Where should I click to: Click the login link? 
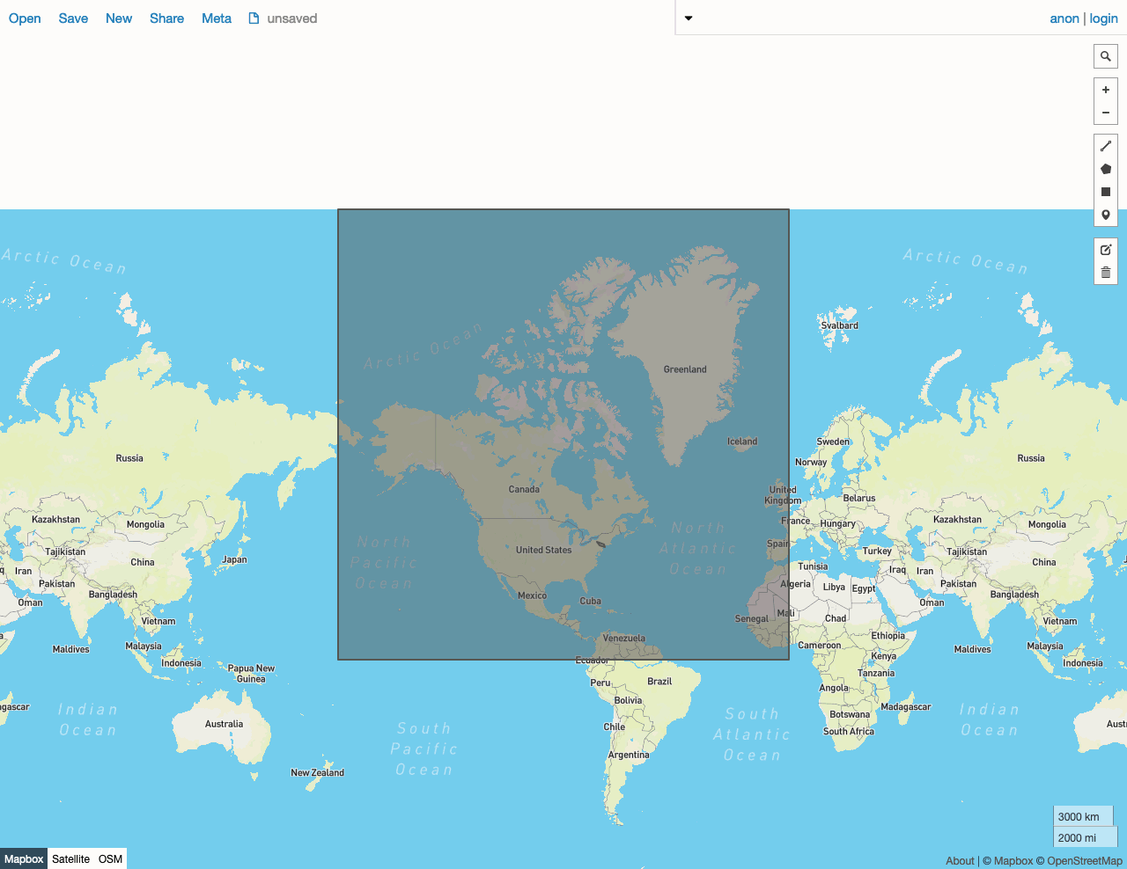(x=1103, y=18)
